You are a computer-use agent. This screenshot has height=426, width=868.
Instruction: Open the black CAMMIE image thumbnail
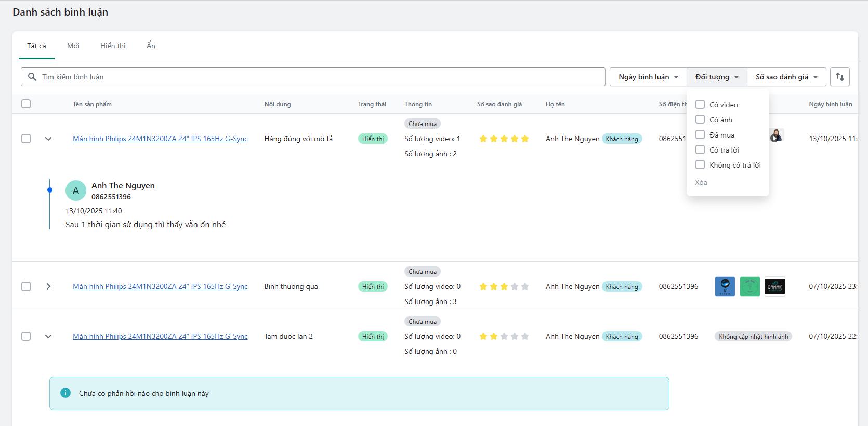point(774,286)
